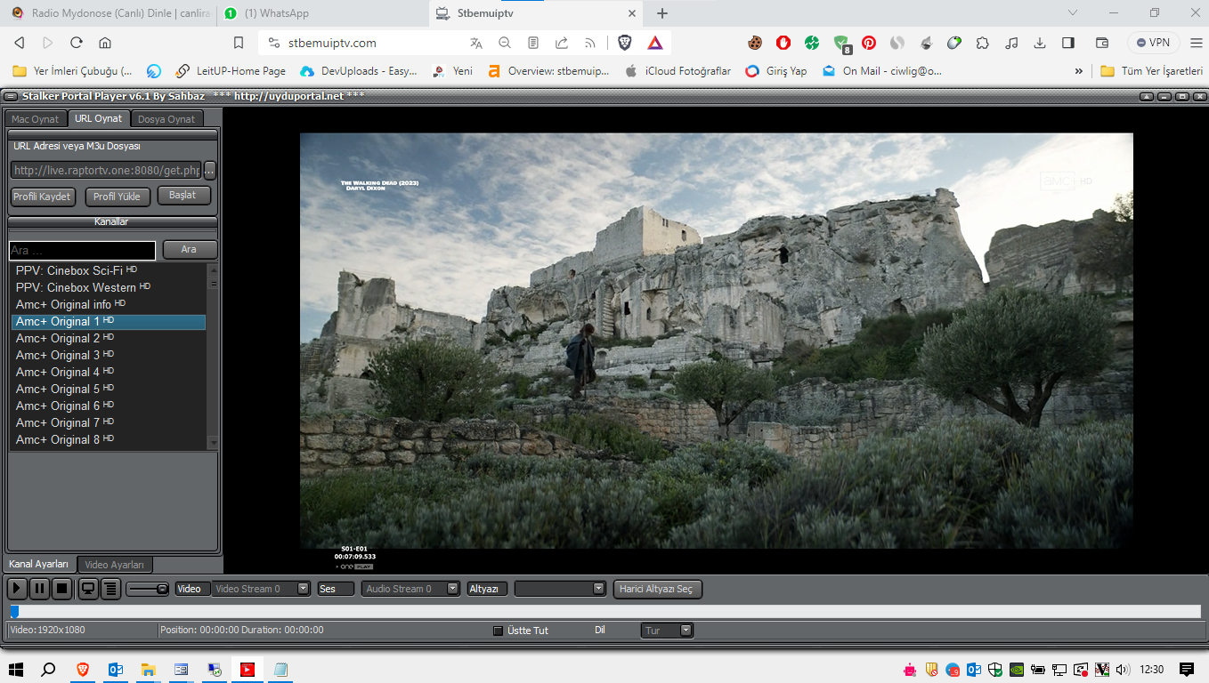Click the VPN button
This screenshot has height=683, width=1209.
(1153, 43)
